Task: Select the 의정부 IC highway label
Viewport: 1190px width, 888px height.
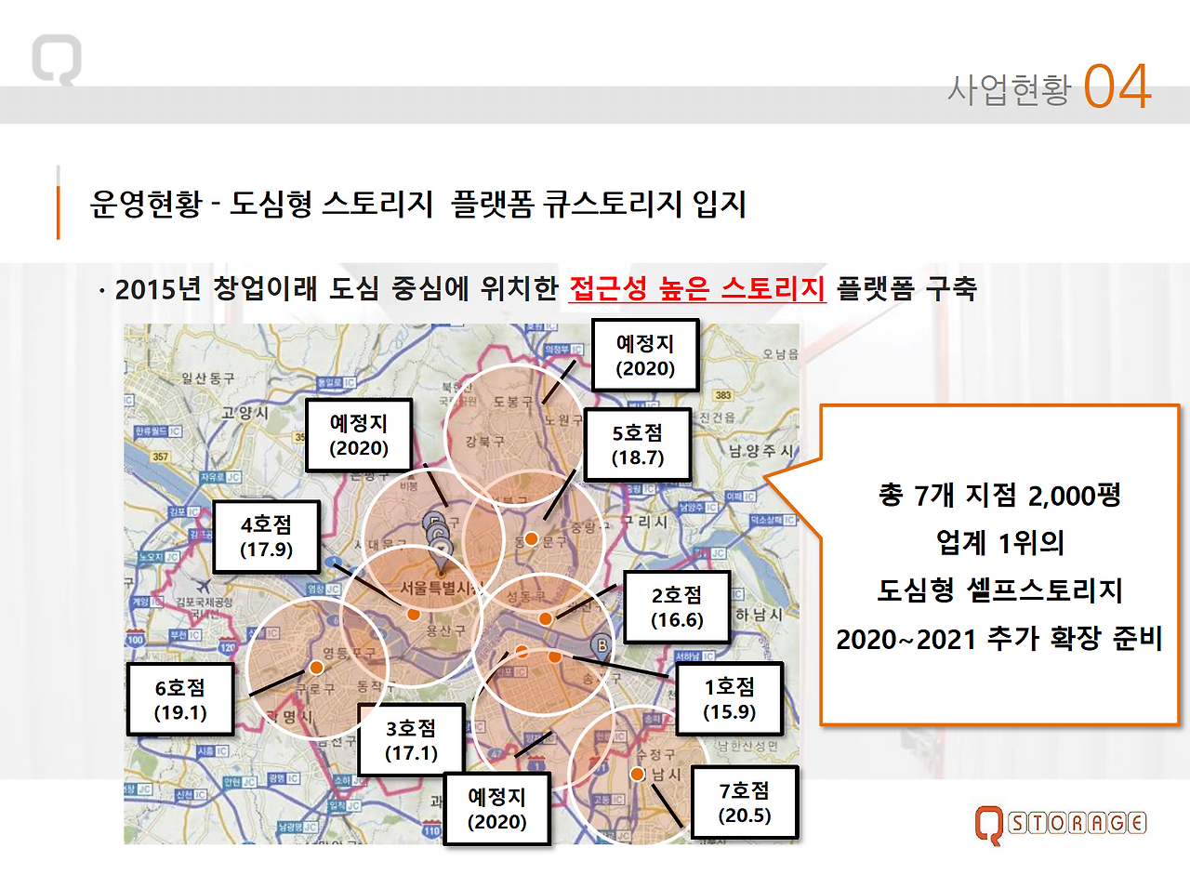Action: [x=563, y=349]
